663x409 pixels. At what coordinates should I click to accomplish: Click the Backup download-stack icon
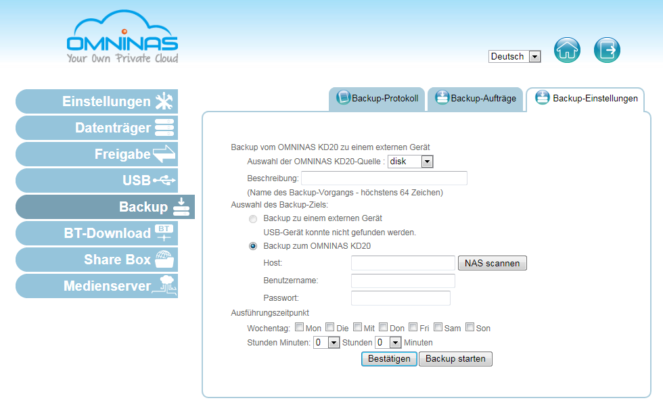tap(181, 207)
